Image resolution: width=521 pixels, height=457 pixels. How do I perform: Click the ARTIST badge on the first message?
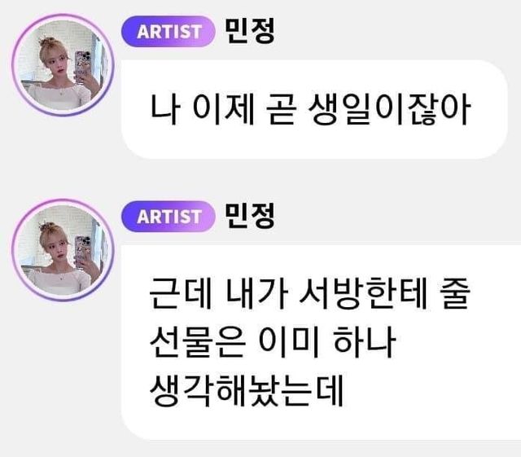[169, 31]
